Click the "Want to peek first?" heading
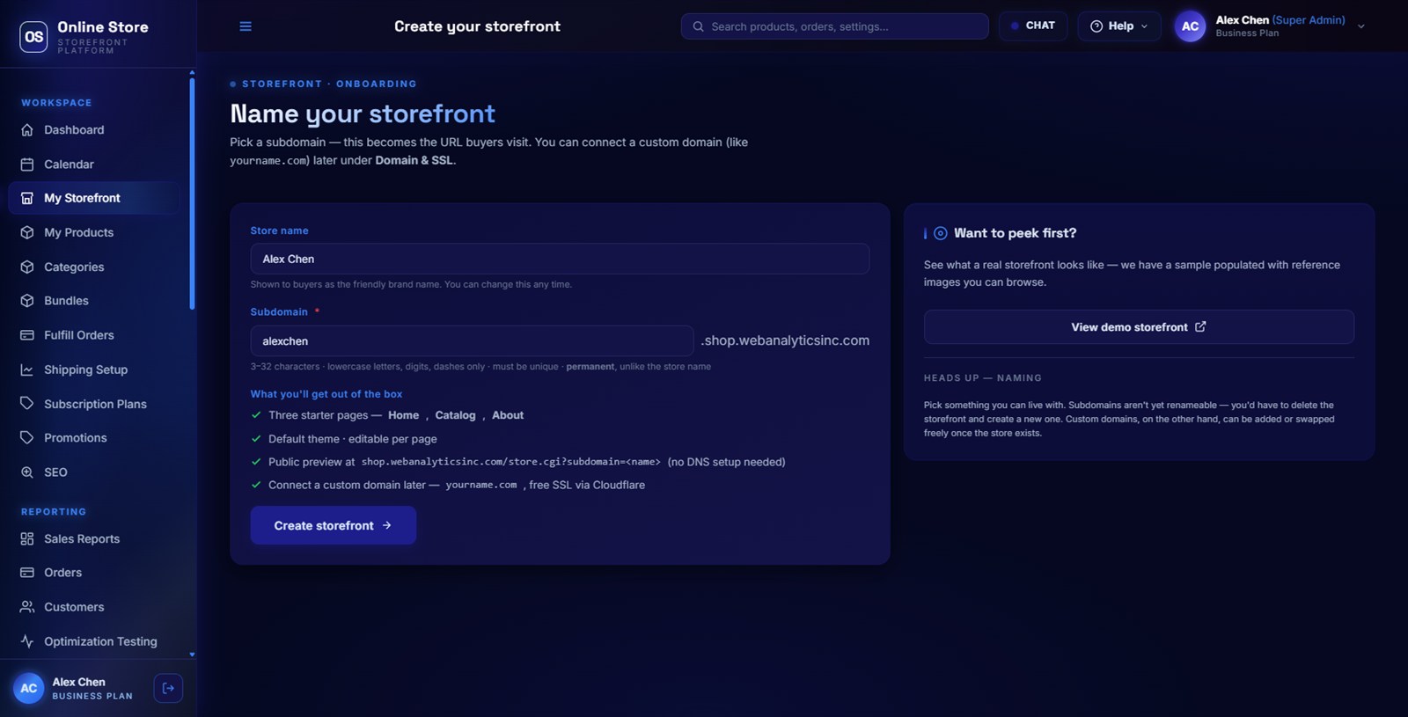The width and height of the screenshot is (1408, 717). (1016, 233)
